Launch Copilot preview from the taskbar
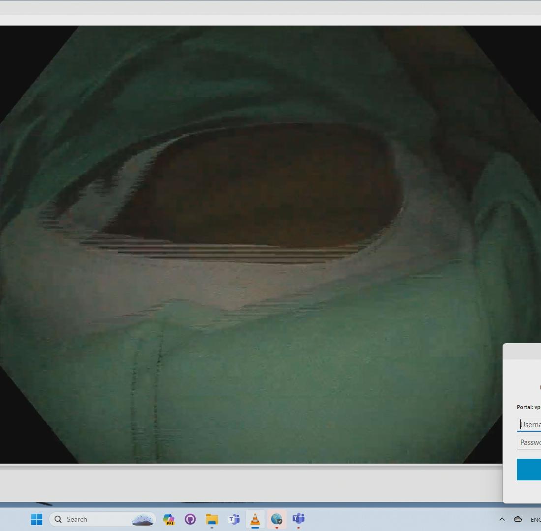The image size is (541, 531). click(x=169, y=519)
